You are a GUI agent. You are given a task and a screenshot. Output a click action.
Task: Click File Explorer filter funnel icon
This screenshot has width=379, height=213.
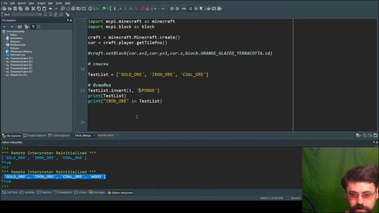[33, 27]
